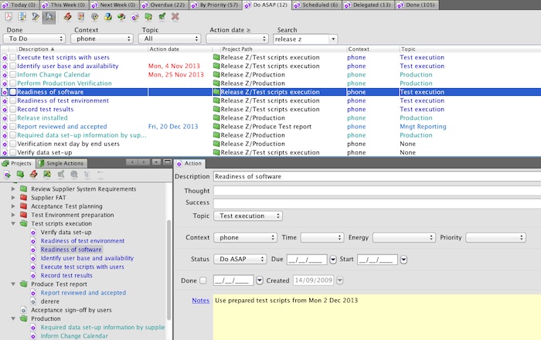Select Record test results in project tree
The width and height of the screenshot is (541, 340).
66,275
